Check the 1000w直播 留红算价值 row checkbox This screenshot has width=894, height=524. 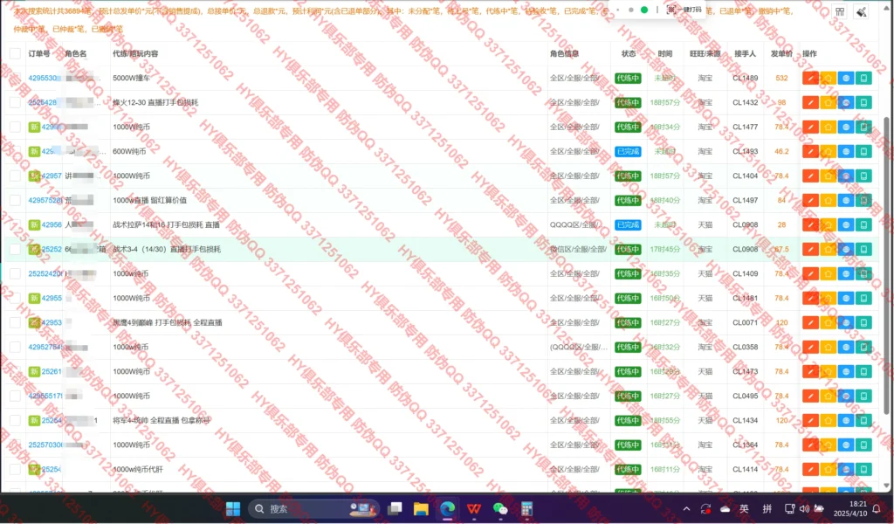(16, 201)
